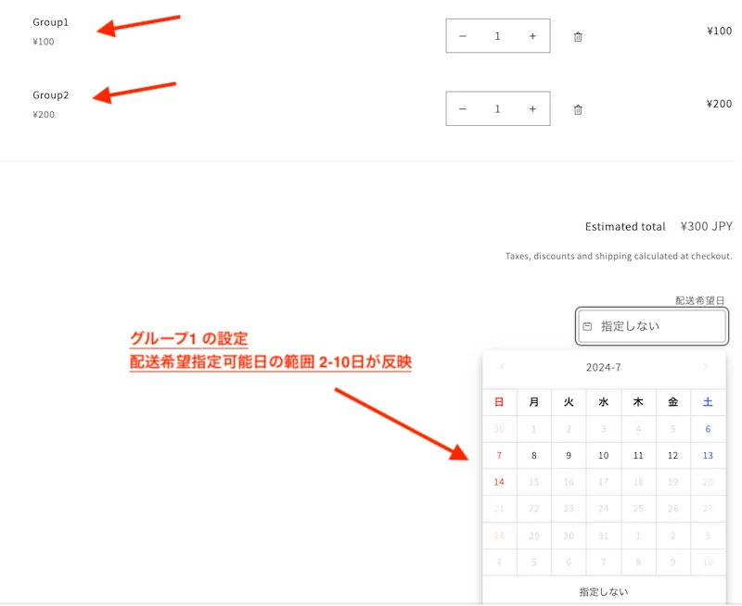Go to next month in calendar
The width and height of the screenshot is (742, 606).
click(x=705, y=367)
